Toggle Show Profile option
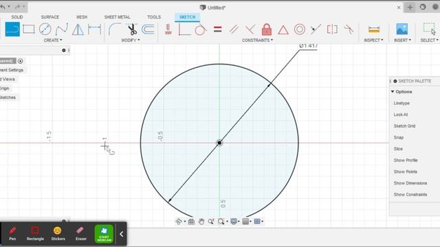This screenshot has height=247, width=440. (x=406, y=160)
